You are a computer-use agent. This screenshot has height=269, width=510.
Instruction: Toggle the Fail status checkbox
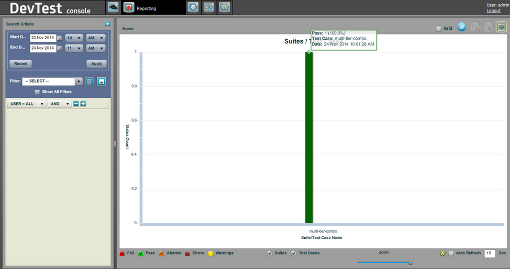[122, 253]
